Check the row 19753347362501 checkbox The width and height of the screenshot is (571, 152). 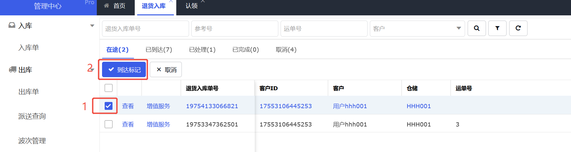pos(109,124)
